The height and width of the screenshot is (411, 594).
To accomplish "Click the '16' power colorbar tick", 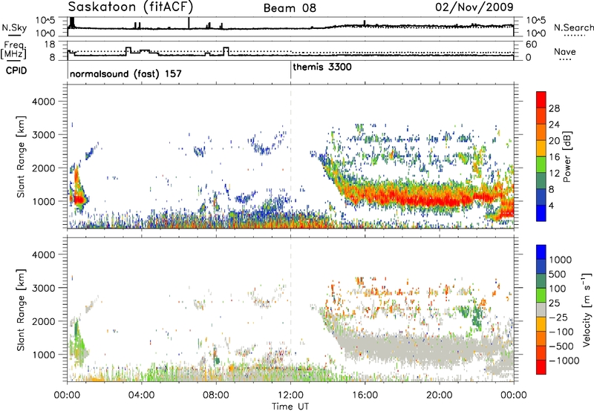I will [554, 157].
